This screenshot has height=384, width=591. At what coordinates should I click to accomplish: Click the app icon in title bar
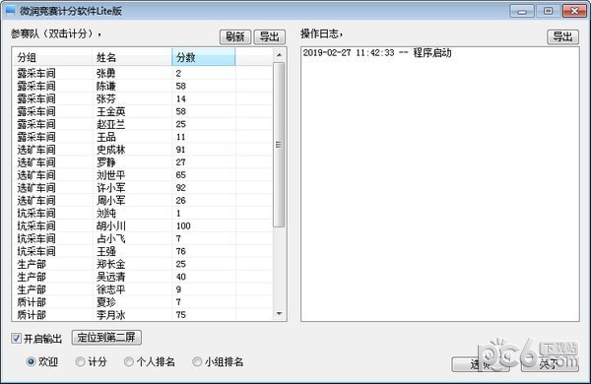(10, 10)
